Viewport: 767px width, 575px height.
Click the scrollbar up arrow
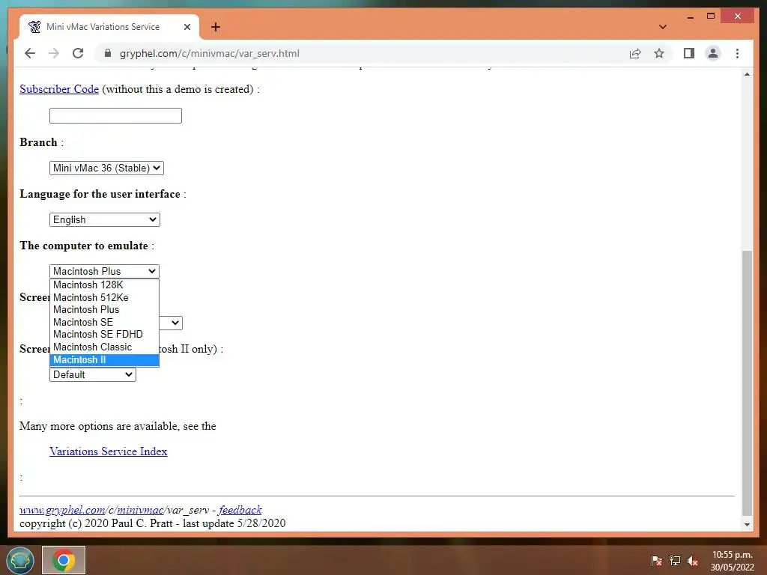click(x=747, y=74)
